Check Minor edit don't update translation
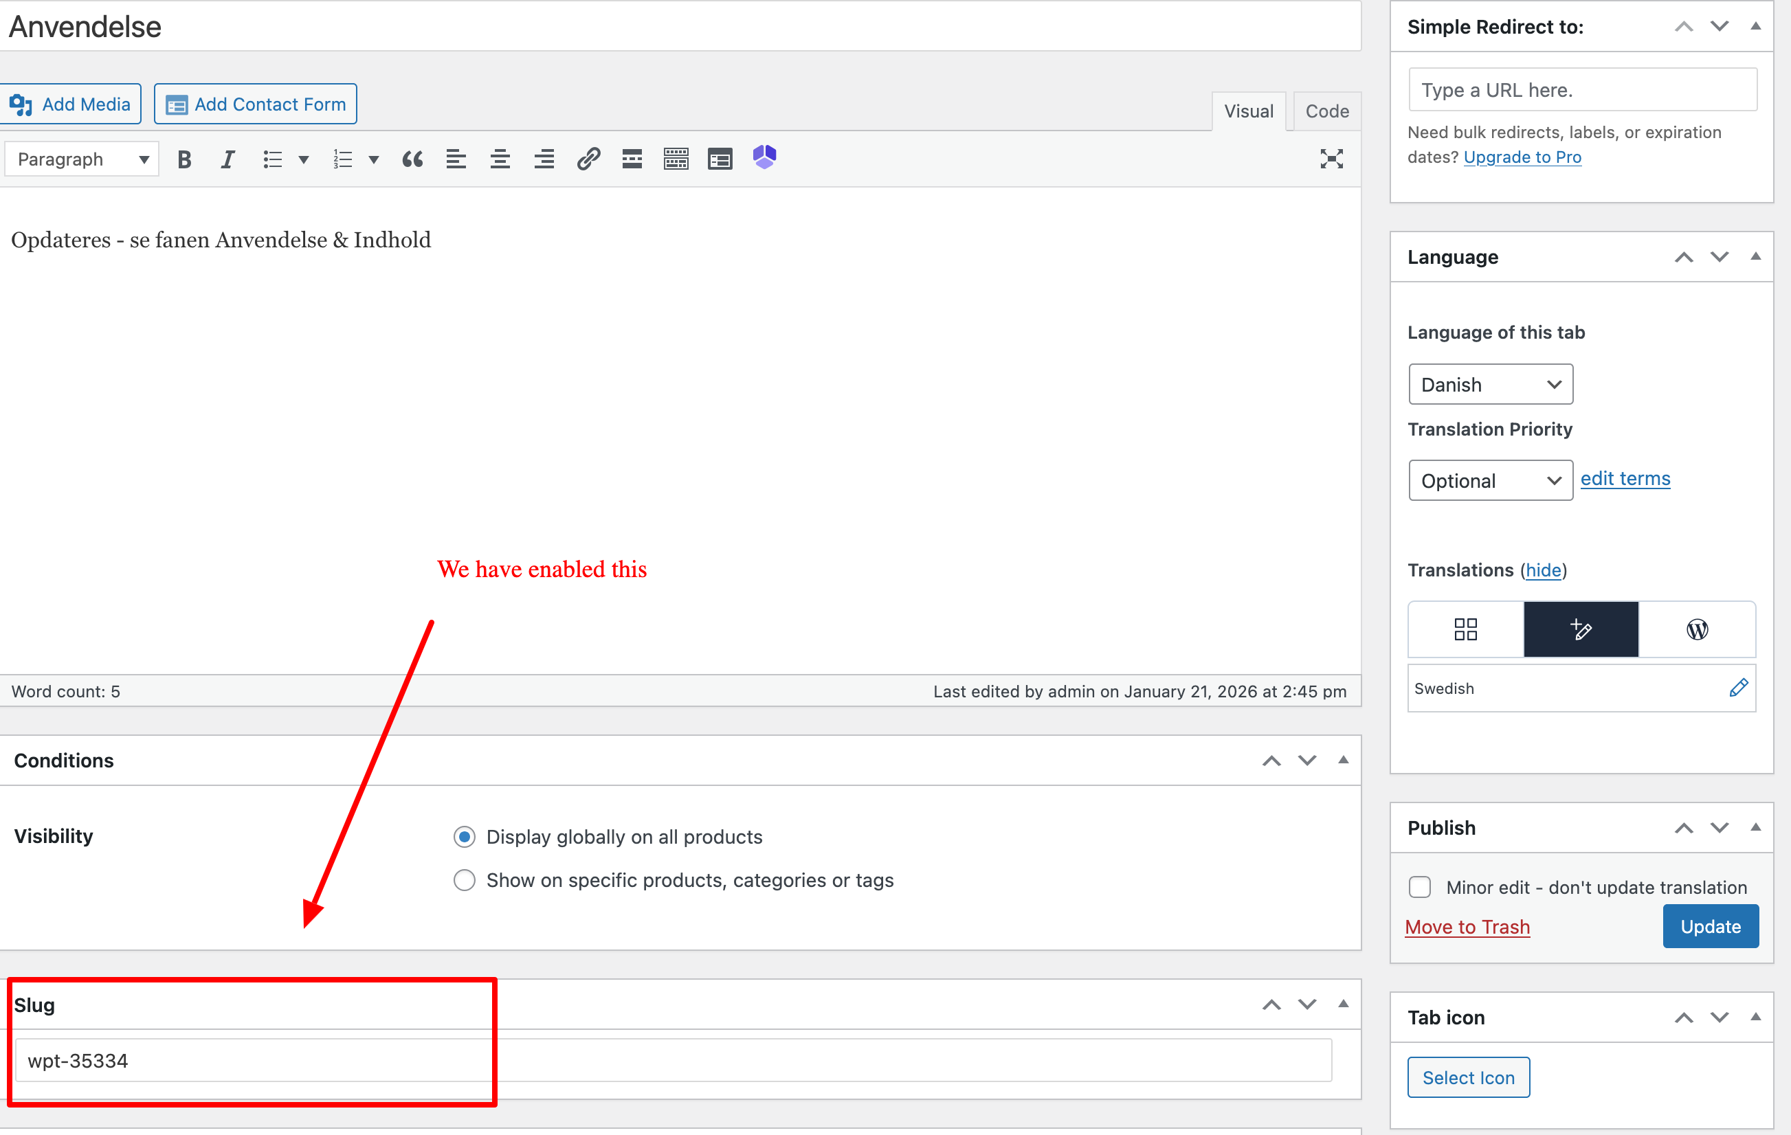The image size is (1791, 1135). pyautogui.click(x=1420, y=888)
